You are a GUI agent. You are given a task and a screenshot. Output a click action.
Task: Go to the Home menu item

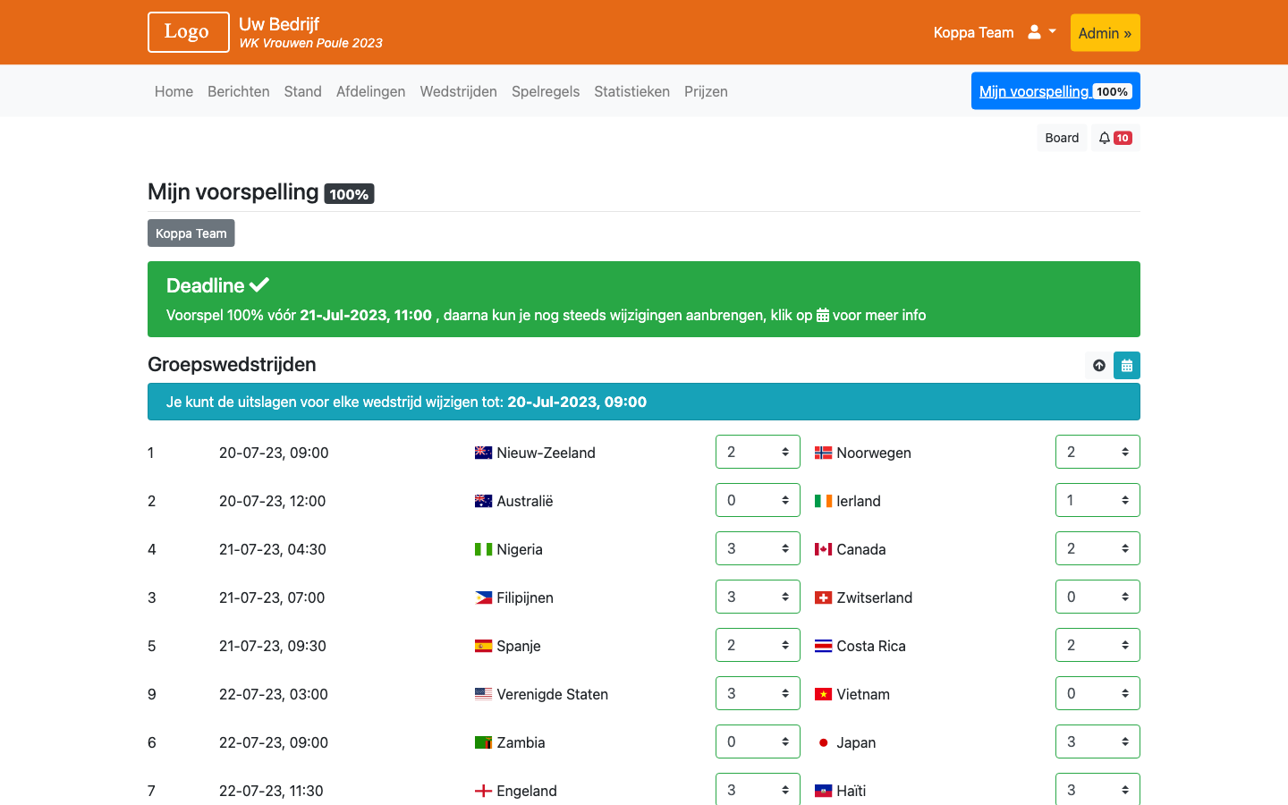coord(174,91)
